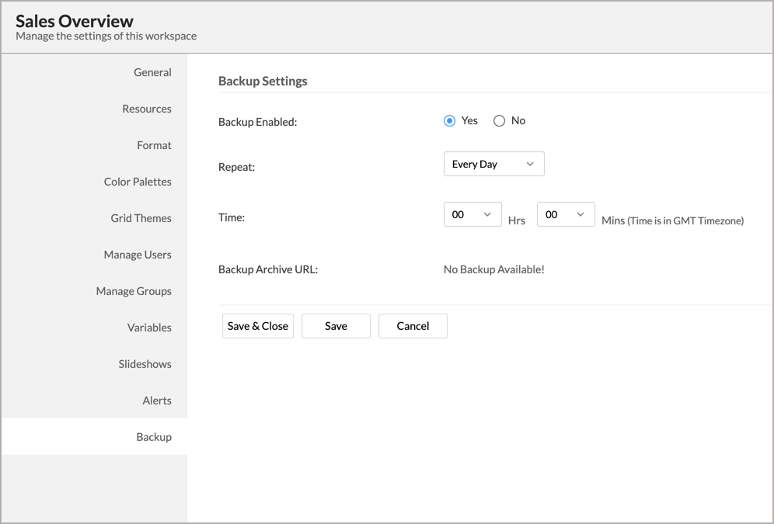Click the No Backup Available text
The image size is (774, 524).
(493, 270)
